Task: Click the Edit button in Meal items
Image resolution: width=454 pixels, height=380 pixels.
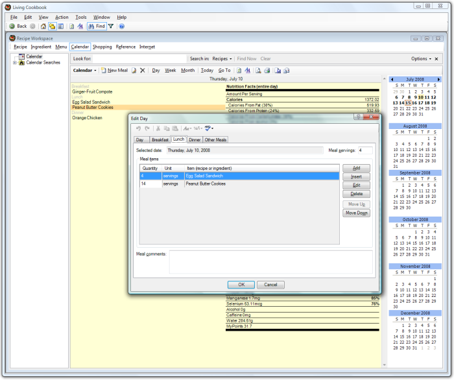Action: [356, 185]
